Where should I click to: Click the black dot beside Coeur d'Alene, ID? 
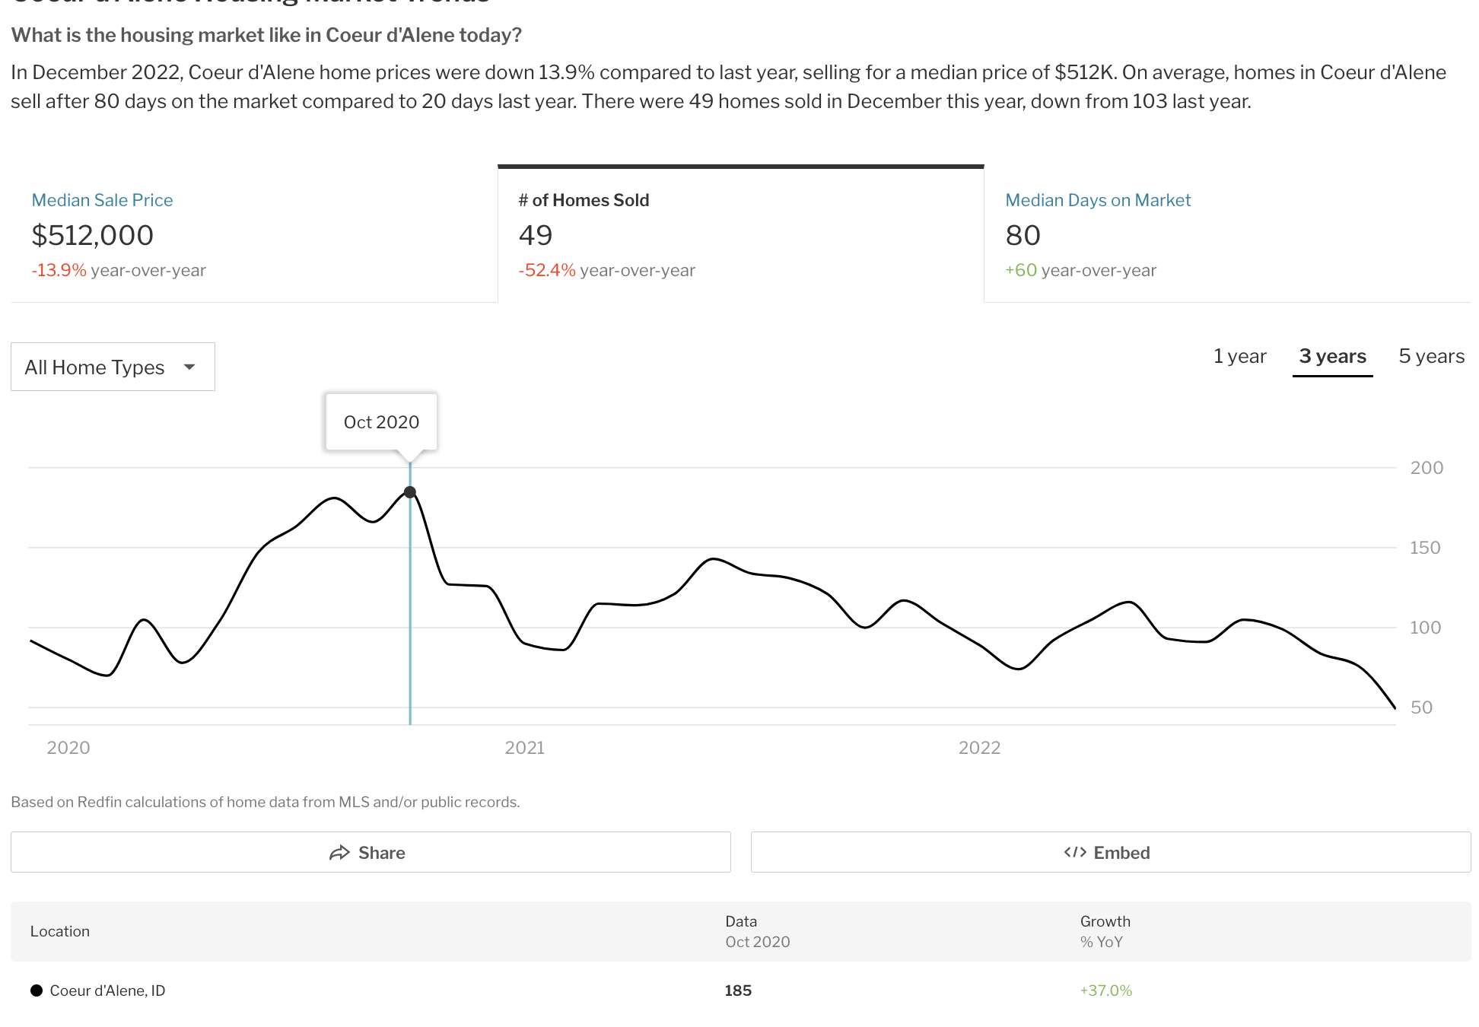click(36, 990)
